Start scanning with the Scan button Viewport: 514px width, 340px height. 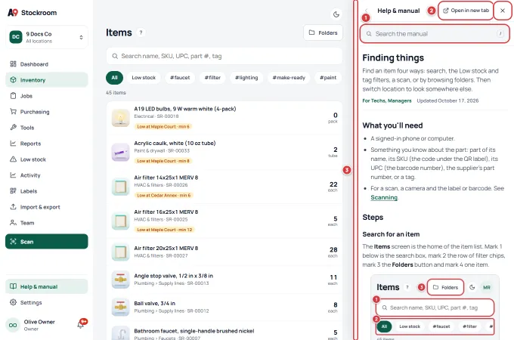[x=47, y=242]
